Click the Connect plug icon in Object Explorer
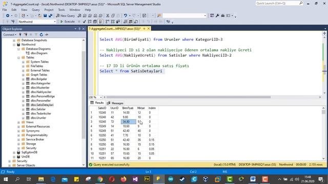This screenshot has width=328, height=184. click(x=20, y=35)
